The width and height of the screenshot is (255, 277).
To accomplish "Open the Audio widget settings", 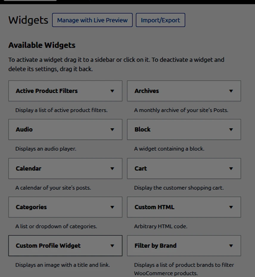I will (x=113, y=129).
